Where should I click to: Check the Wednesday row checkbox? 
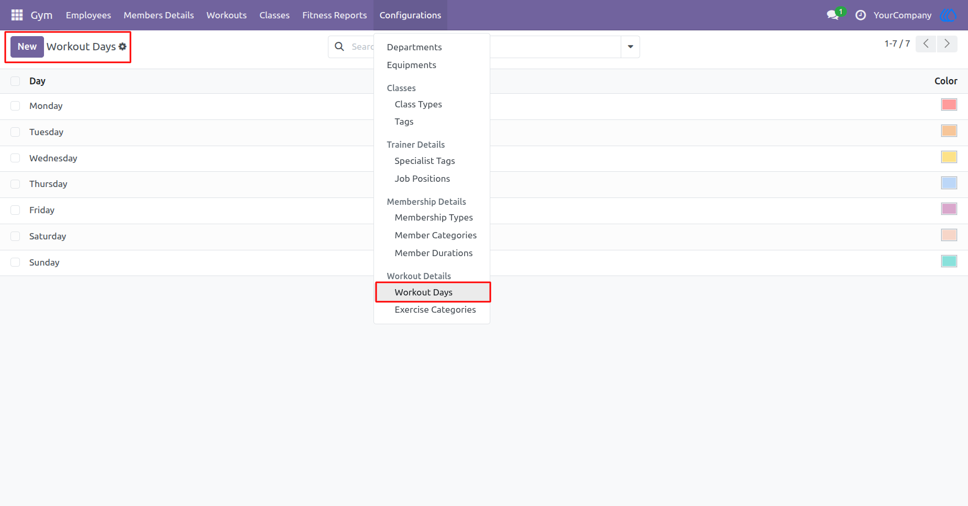(15, 158)
